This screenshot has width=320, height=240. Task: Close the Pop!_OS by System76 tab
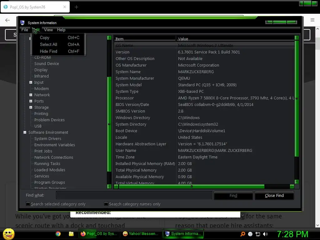(x=64, y=7)
